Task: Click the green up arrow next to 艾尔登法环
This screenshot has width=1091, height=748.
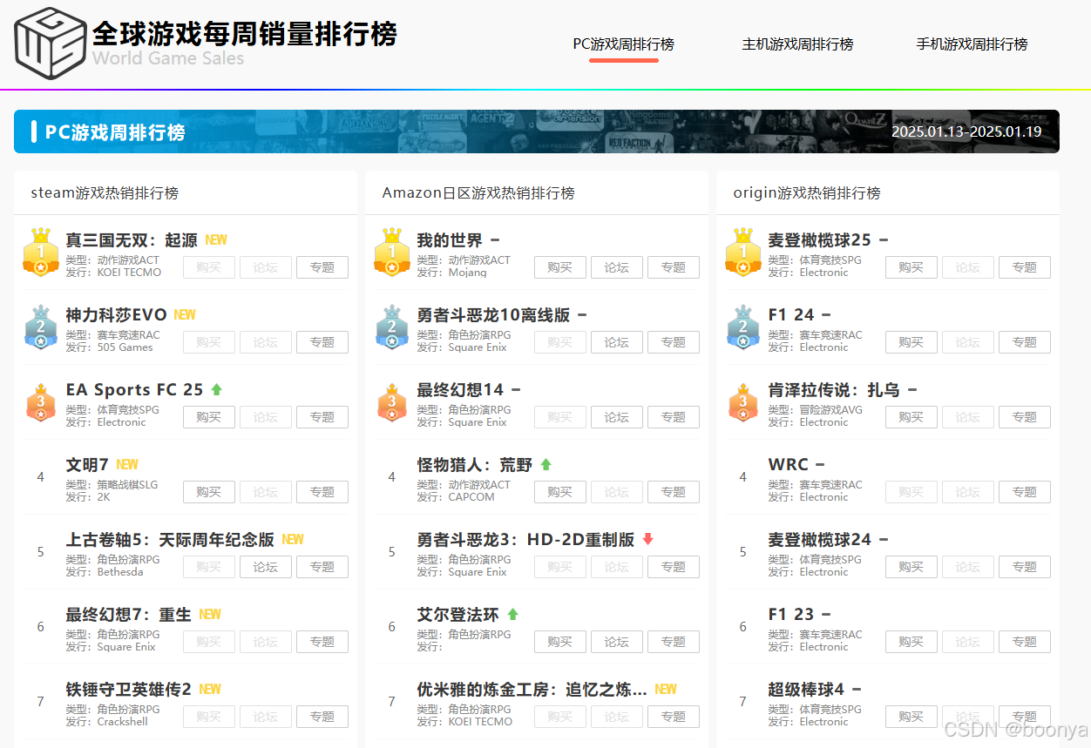Action: pyautogui.click(x=512, y=614)
